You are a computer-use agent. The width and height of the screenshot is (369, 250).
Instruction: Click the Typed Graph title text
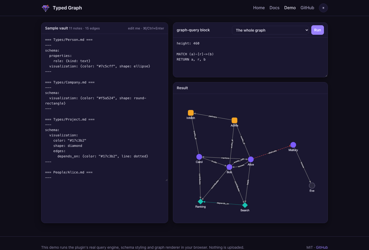coord(67,8)
